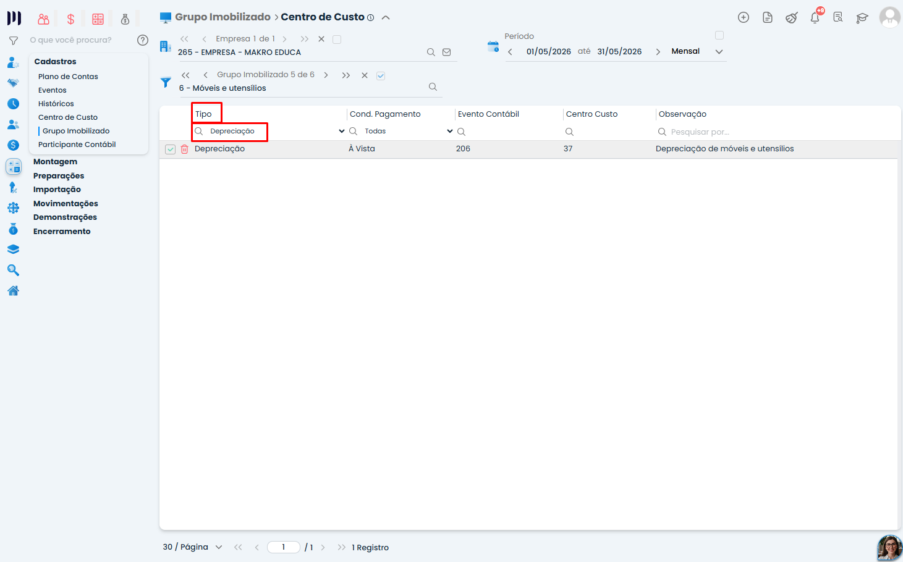The width and height of the screenshot is (903, 562).
Task: Click the red dollar sign shortcut
Action: click(x=70, y=19)
